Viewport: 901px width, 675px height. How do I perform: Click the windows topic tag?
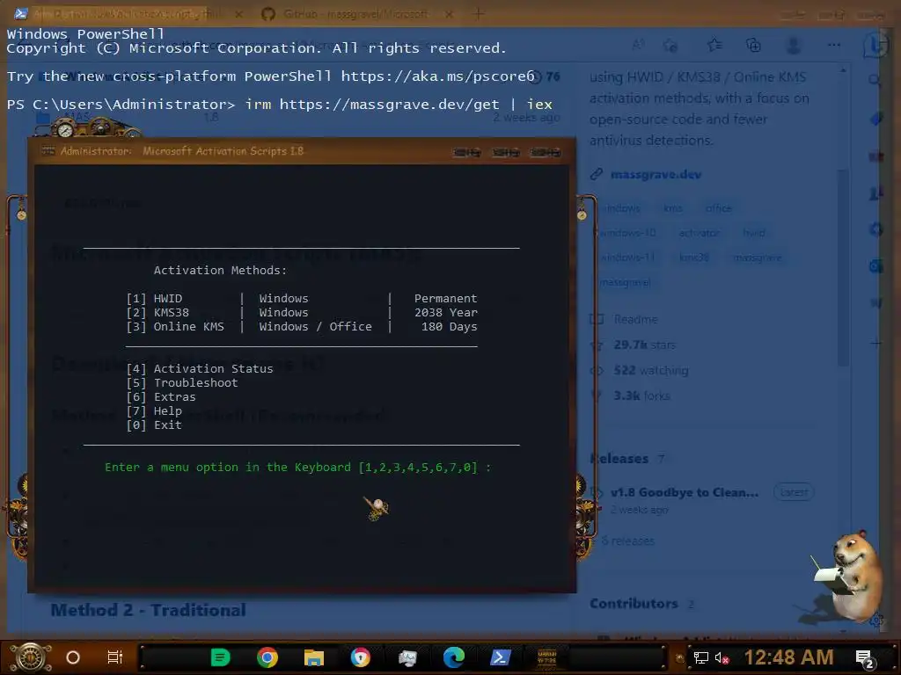coord(622,208)
